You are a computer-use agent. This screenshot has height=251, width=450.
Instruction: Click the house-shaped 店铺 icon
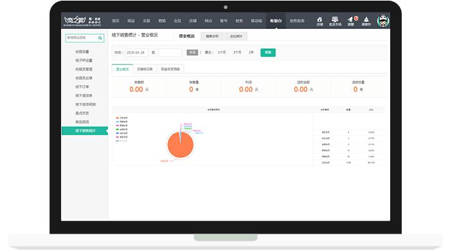319,21
